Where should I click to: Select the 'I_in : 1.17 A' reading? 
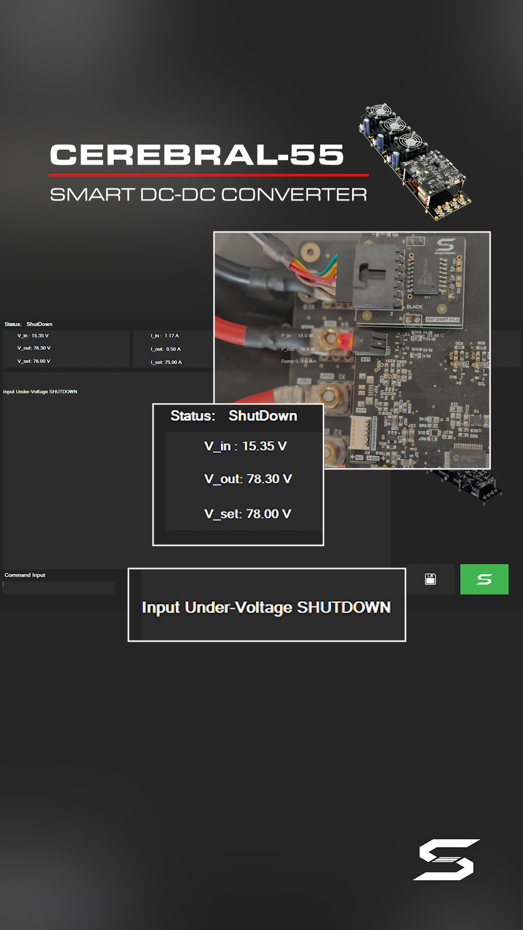(165, 336)
